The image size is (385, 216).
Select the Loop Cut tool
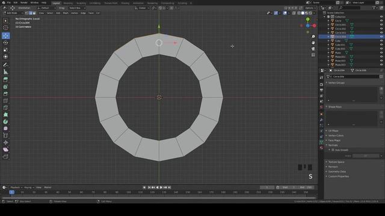pyautogui.click(x=5, y=101)
